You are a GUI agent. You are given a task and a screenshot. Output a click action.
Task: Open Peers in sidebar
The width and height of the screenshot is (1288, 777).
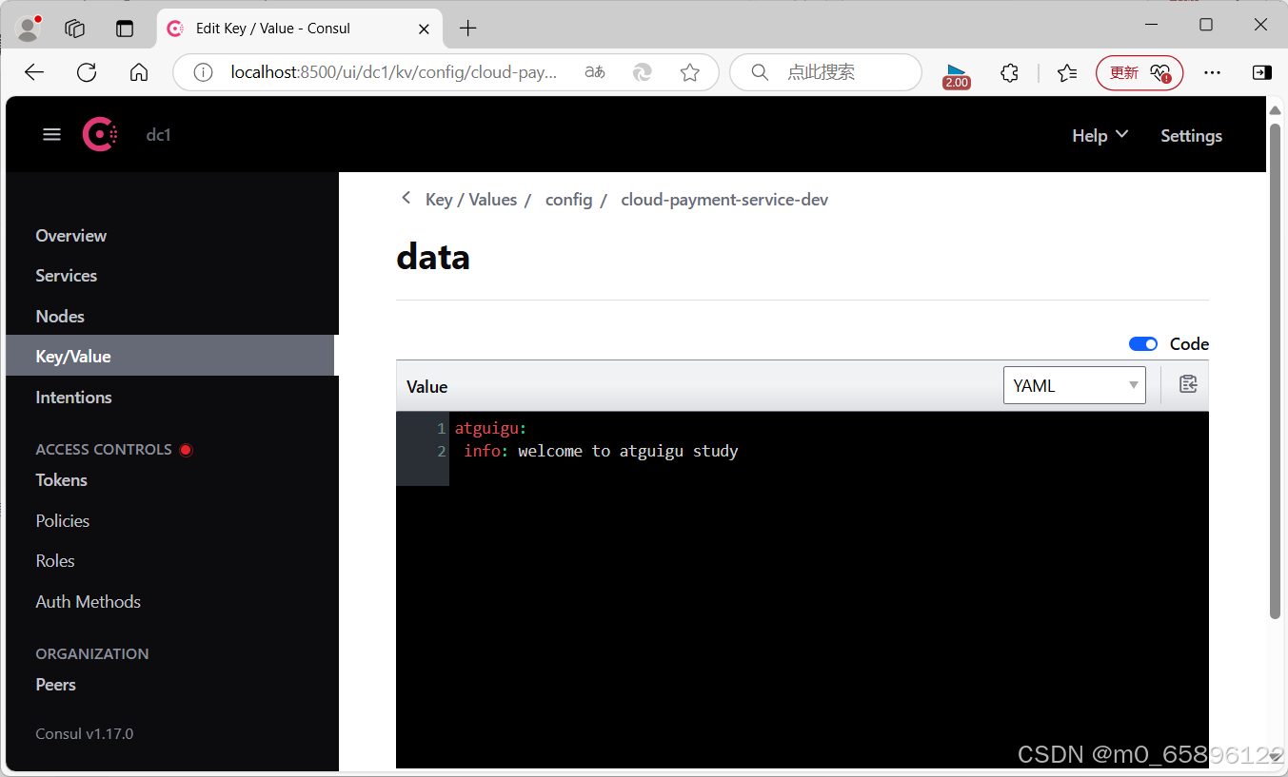click(x=56, y=685)
